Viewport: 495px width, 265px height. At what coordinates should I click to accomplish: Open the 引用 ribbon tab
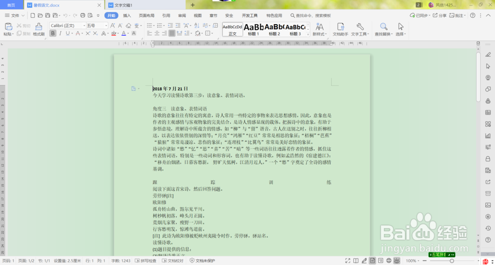(166, 15)
